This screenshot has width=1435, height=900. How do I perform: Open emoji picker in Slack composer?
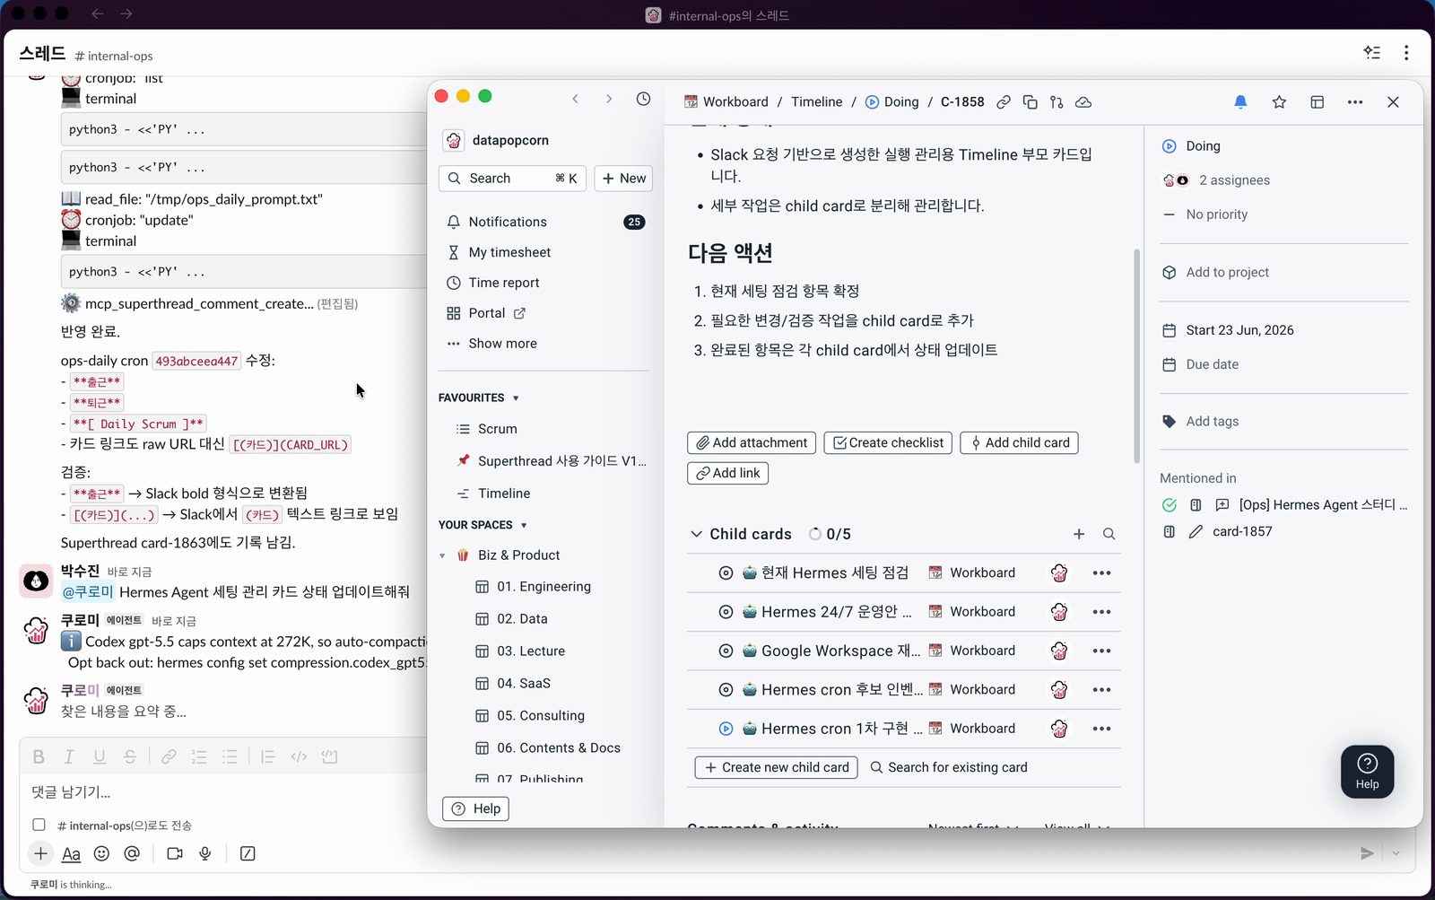click(101, 853)
